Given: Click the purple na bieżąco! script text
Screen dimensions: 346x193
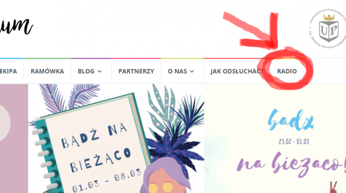Looking at the screenshot, I should click(291, 164).
